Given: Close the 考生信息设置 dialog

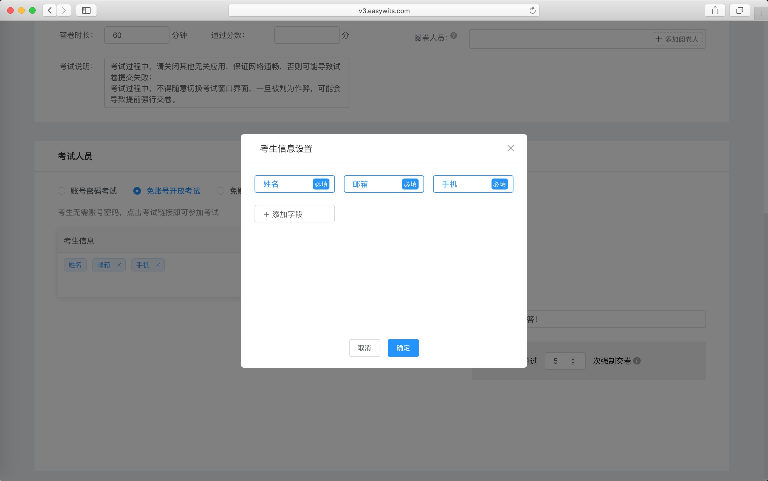Looking at the screenshot, I should (510, 148).
